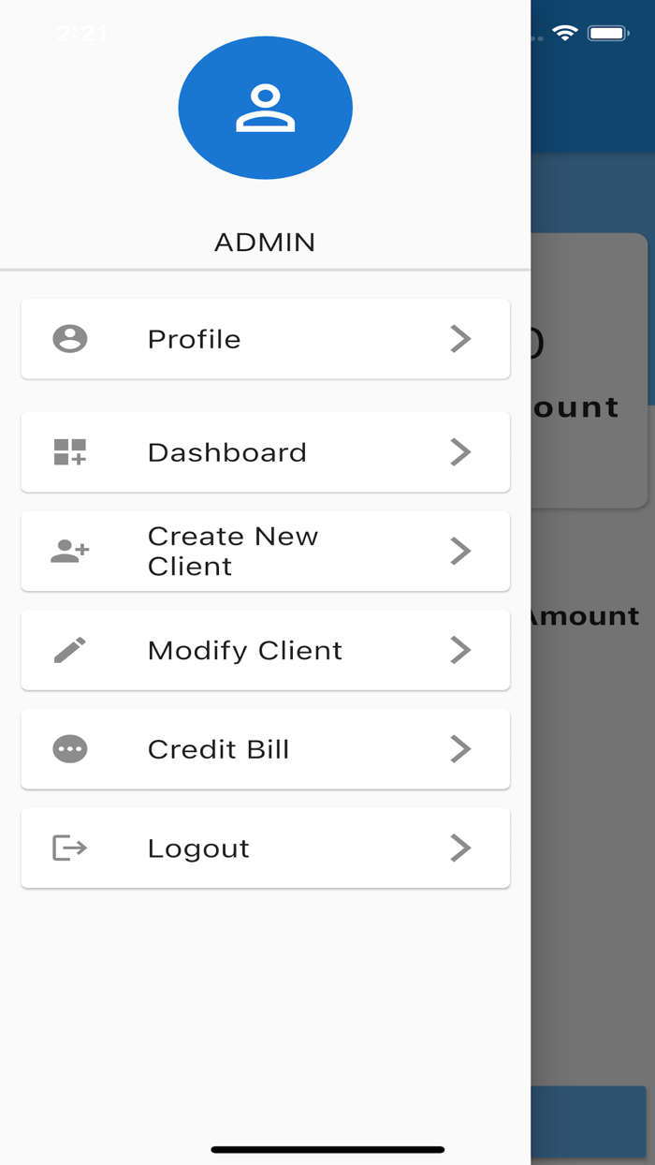Screen dimensions: 655x1165
Task: Choose the Credit Bill menu item
Action: click(x=218, y=749)
